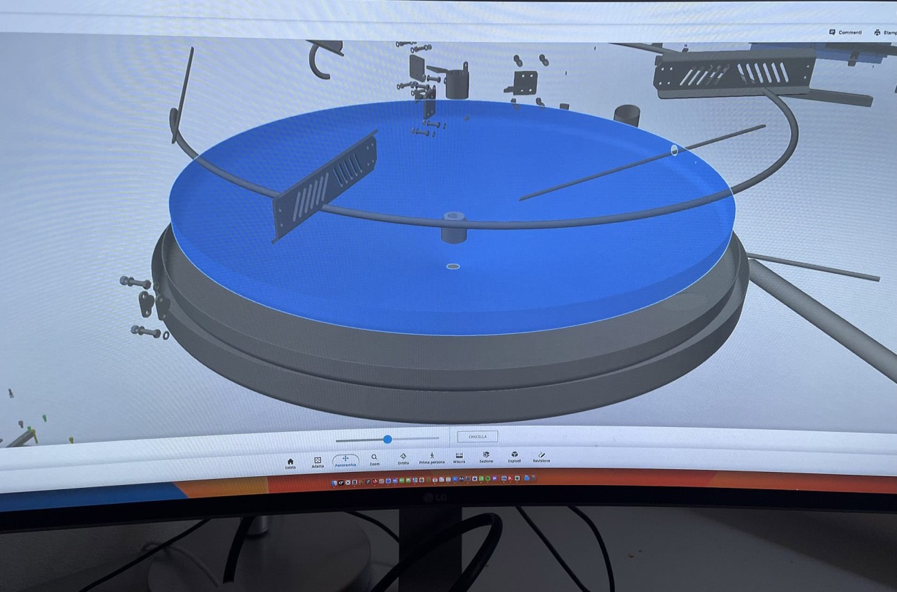
Task: Click the Adatta fit-to-view tool
Action: point(317,462)
